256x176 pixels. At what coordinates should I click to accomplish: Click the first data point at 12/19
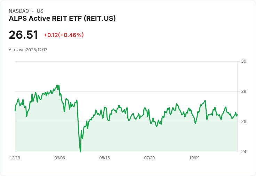15,111
